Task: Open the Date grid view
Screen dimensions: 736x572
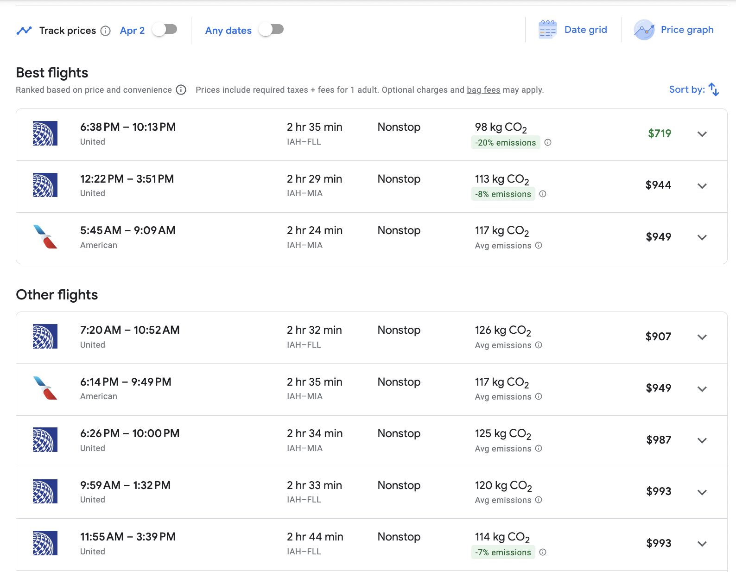Action: (573, 30)
